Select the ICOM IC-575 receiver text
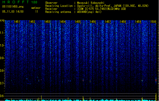Image resolution: width=159 pixels, height=101 pixels. coord(101,9)
